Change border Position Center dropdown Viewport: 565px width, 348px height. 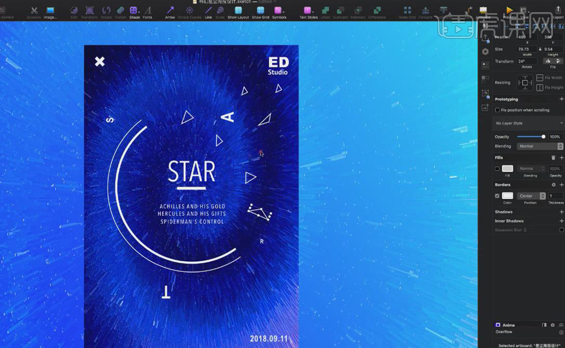[x=531, y=196]
